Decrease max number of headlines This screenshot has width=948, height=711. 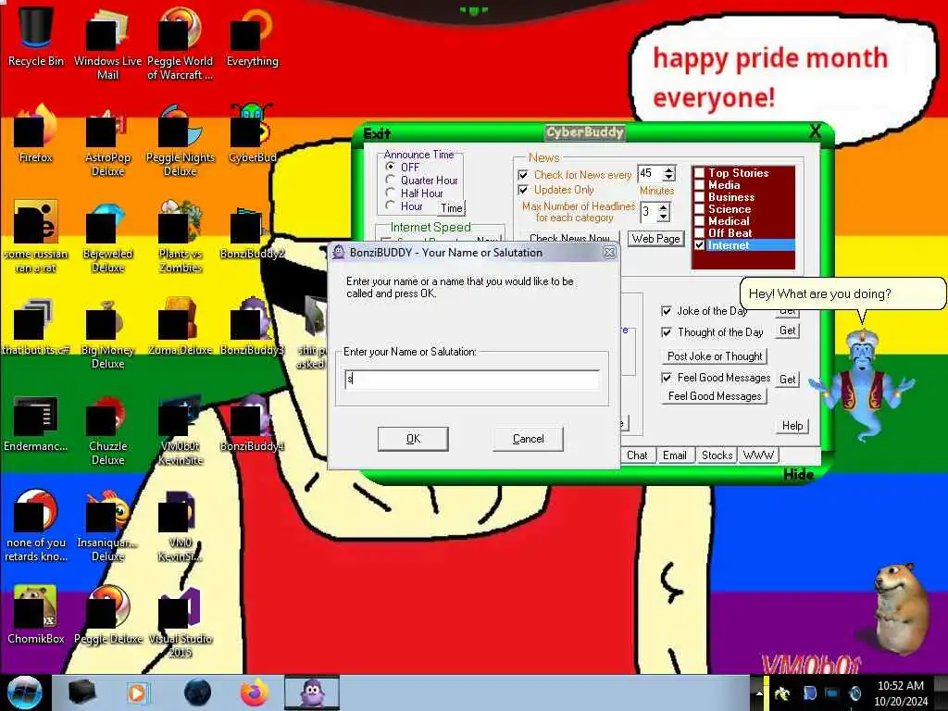(x=664, y=217)
